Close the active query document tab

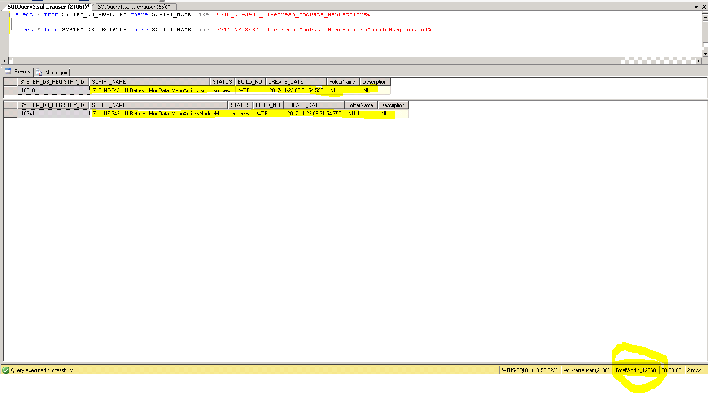coord(704,7)
